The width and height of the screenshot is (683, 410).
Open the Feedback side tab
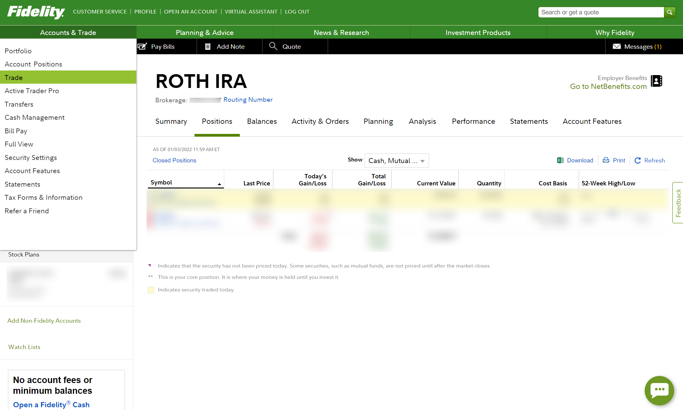(678, 203)
